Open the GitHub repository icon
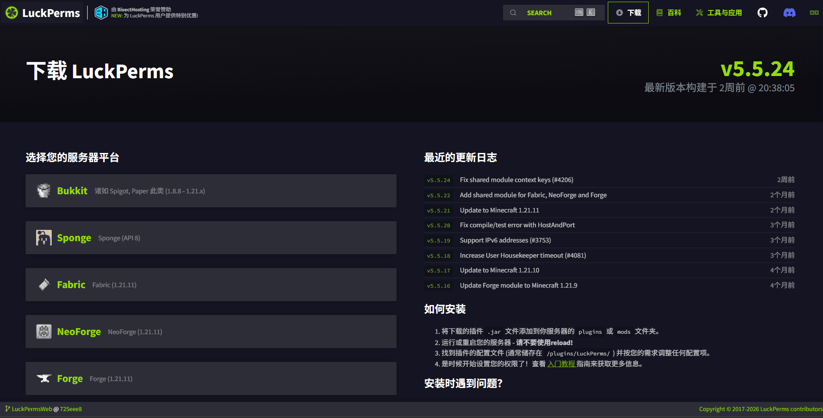Viewport: 823px width, 418px height. click(x=762, y=13)
